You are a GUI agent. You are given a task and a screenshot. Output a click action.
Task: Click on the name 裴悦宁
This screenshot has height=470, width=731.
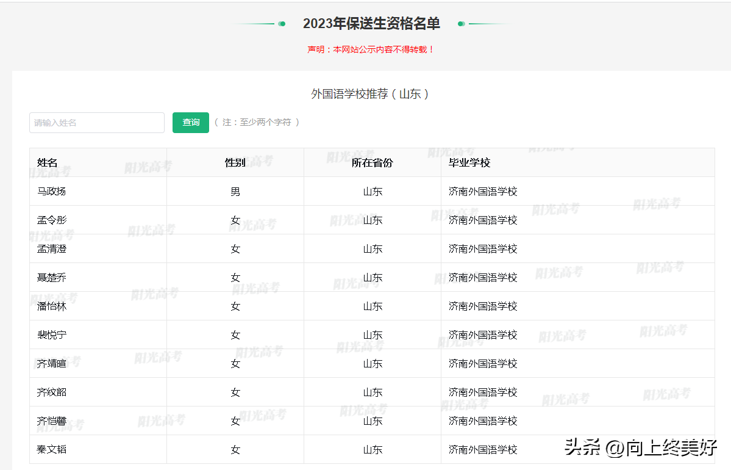(52, 335)
